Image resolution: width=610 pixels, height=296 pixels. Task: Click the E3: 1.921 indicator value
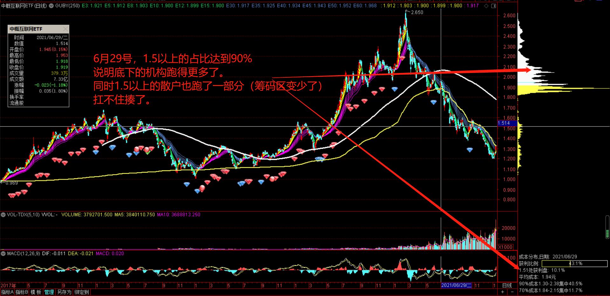(x=92, y=6)
